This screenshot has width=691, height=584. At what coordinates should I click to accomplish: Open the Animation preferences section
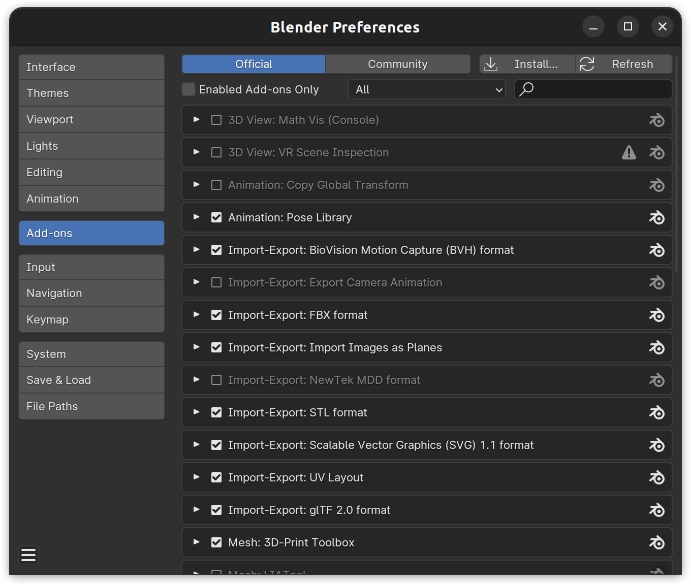(x=91, y=199)
